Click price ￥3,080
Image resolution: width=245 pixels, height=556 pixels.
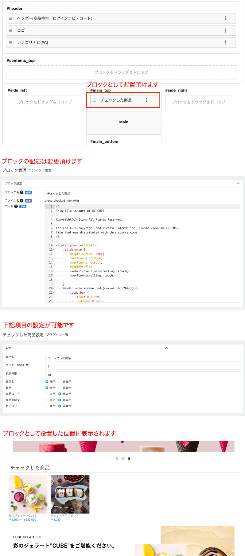coord(56,520)
